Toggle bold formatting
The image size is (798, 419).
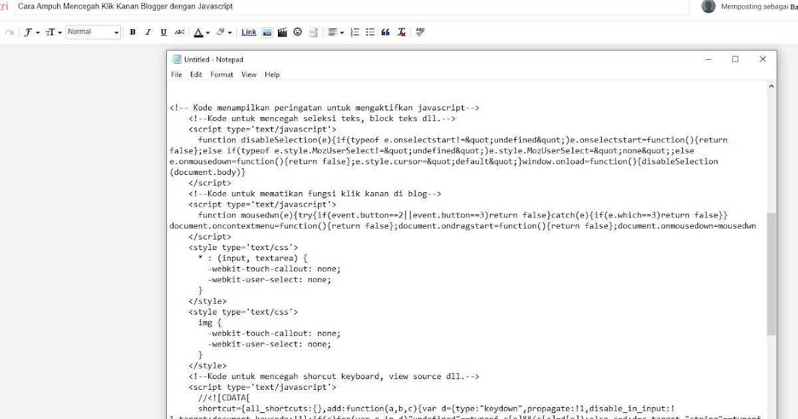tap(132, 32)
